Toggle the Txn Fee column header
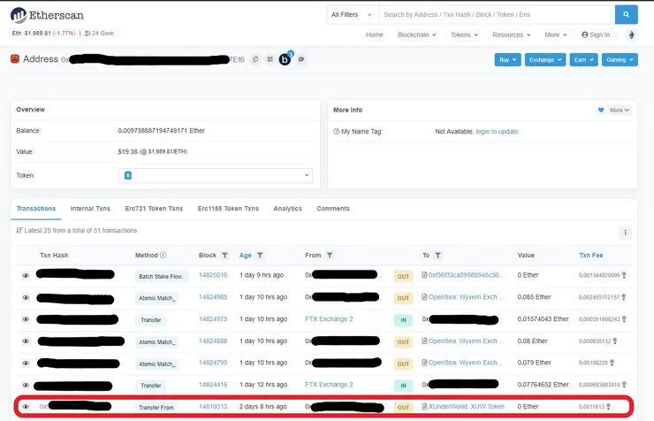The image size is (654, 421). point(591,255)
